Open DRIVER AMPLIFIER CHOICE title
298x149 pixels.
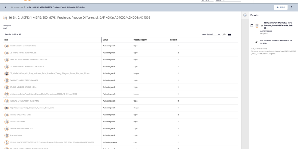21,128
